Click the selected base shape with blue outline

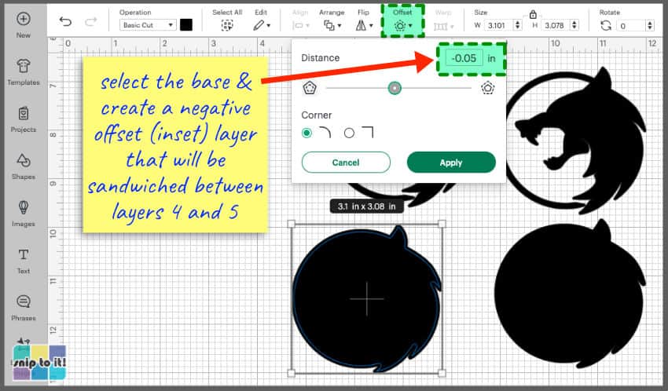pos(367,298)
